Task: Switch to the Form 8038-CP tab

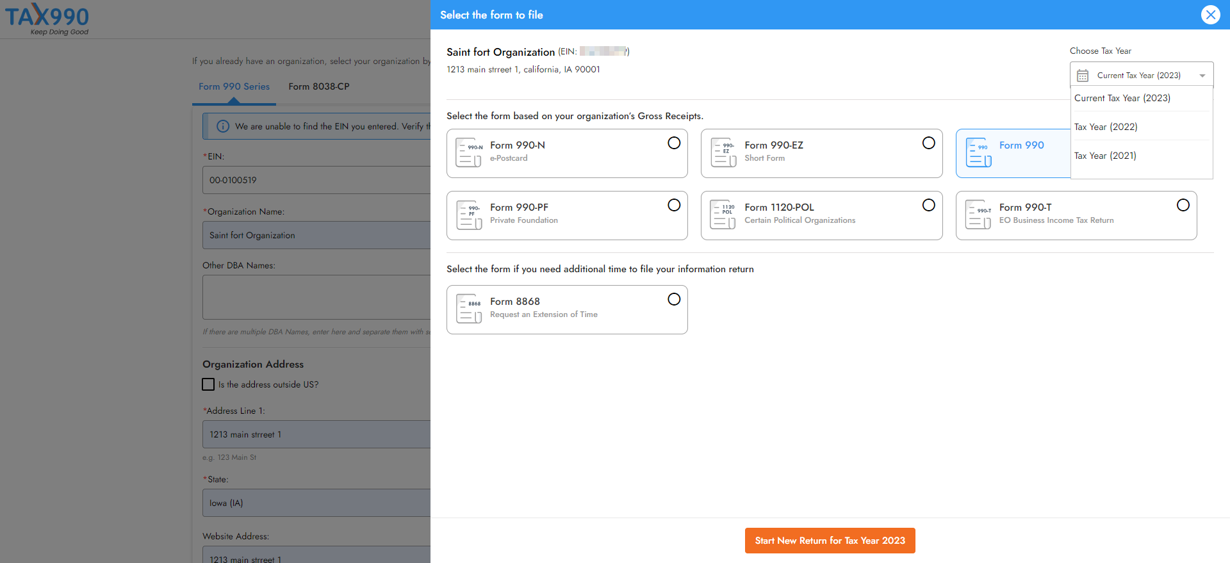Action: pos(318,86)
